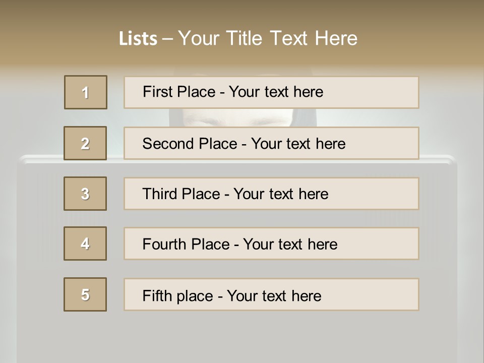Screen dimensions: 484x363
Task: Select the number 1 box
Action: tap(86, 92)
